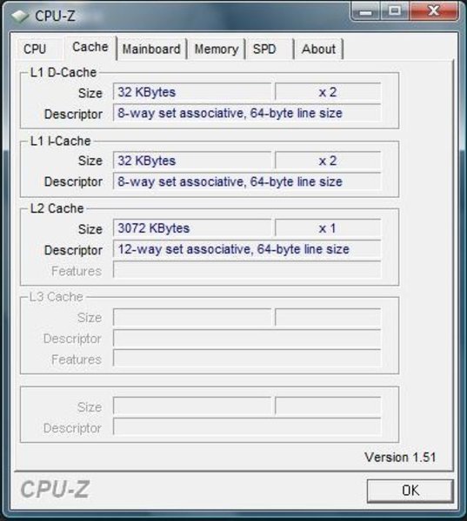Click the CPU-Z title bar icon

[x=20, y=16]
